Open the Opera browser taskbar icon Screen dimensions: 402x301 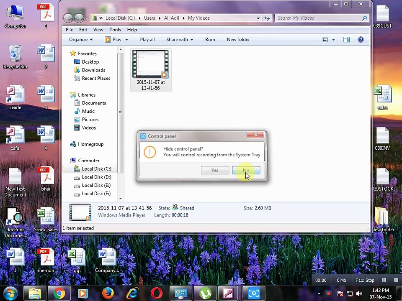(156, 293)
